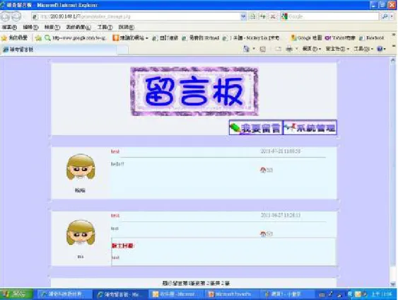Click the page vertical scrollbar down arrow
Viewport: 398px width, 300px height.
(x=392, y=284)
